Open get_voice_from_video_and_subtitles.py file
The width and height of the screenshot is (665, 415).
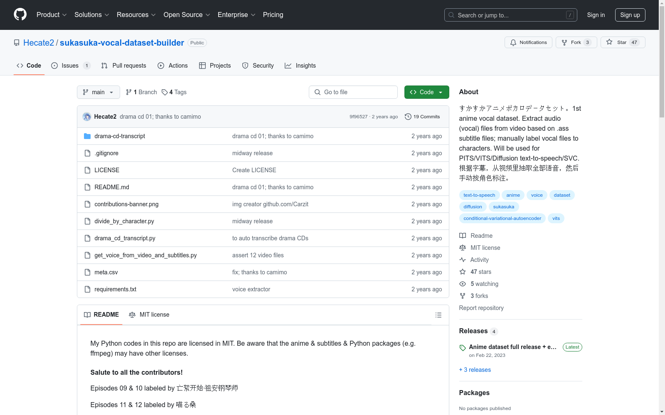[x=145, y=255]
